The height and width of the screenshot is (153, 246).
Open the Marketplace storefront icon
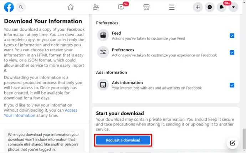(x=147, y=7)
